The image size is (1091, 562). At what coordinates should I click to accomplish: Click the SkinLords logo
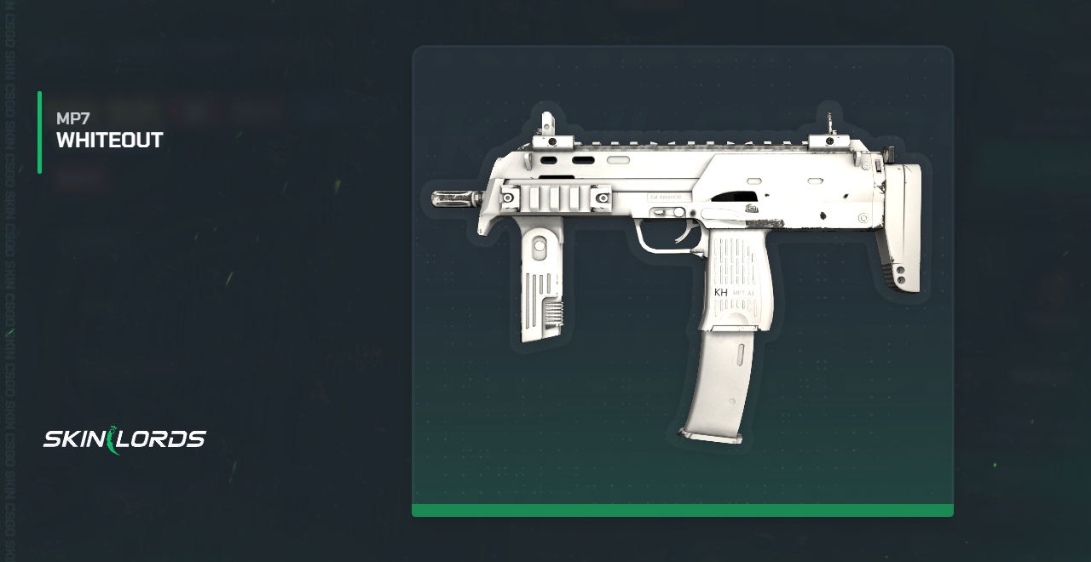(x=124, y=439)
